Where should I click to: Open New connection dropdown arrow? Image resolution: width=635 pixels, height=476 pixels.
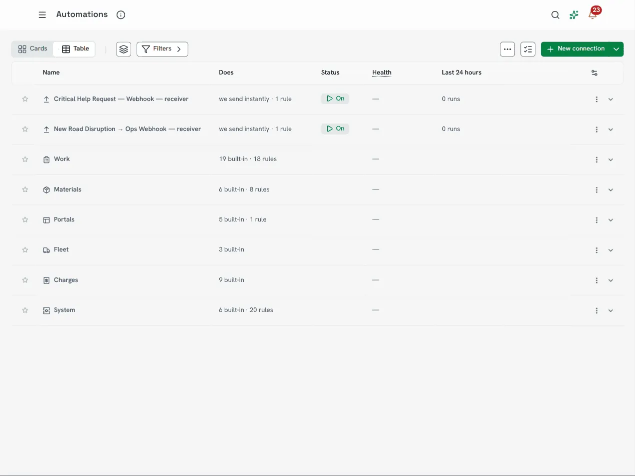point(616,49)
